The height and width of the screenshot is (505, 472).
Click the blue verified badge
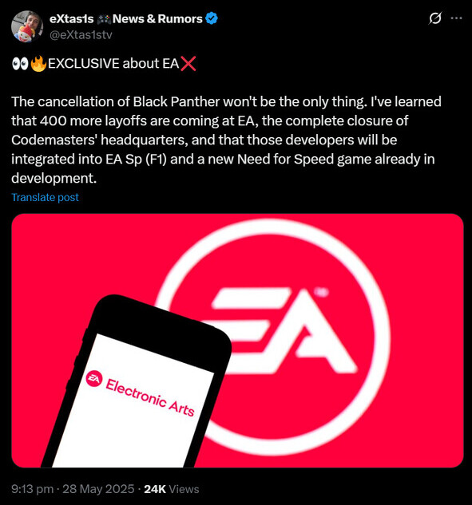tap(212, 18)
